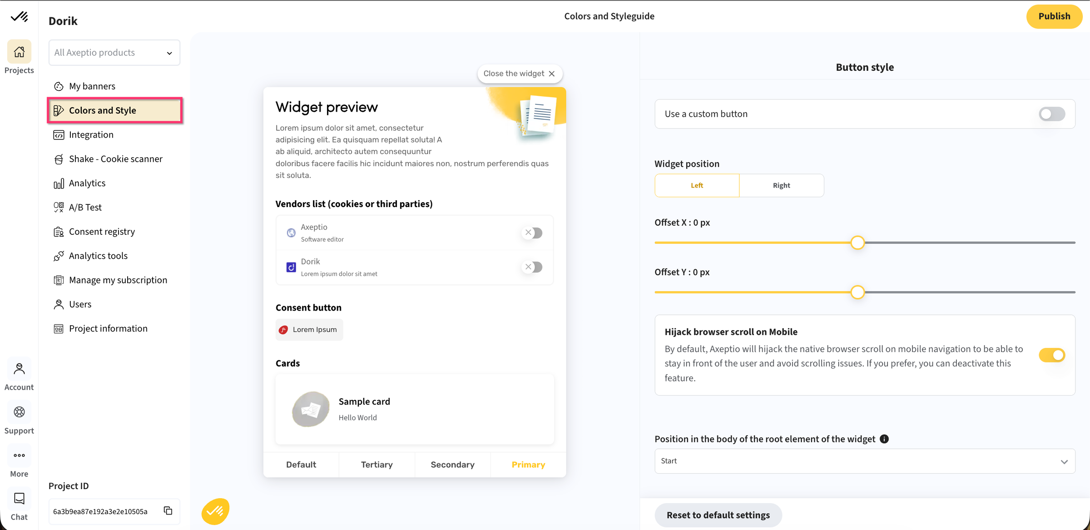Viewport: 1090px width, 530px height.
Task: Click the Consent registry icon
Action: click(59, 232)
